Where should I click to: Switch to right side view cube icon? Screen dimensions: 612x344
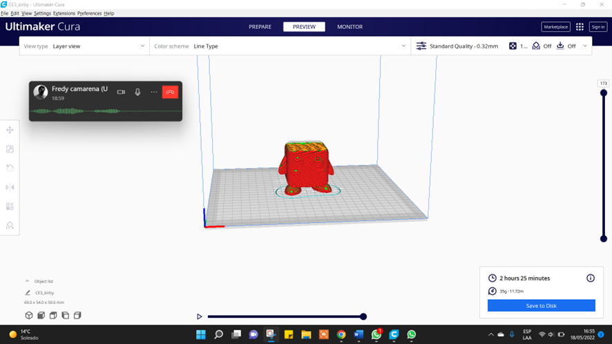pyautogui.click(x=77, y=315)
